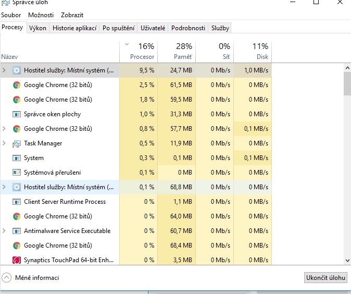
Task: Click the Task Manager process icon
Action: pos(17,143)
